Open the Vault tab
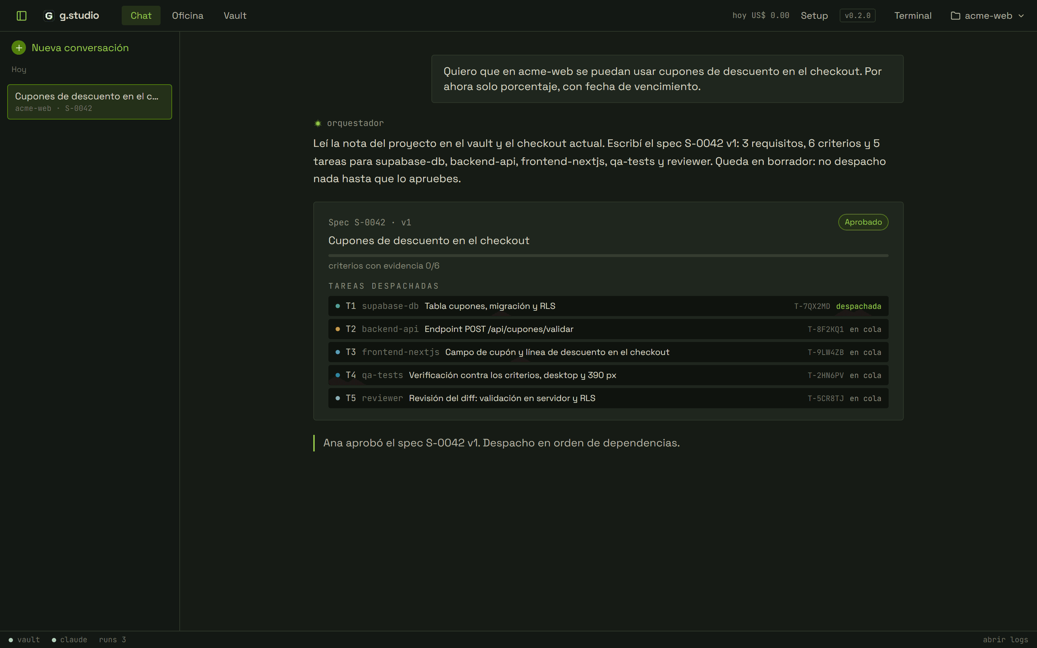Viewport: 1037px width, 648px height. coord(235,15)
